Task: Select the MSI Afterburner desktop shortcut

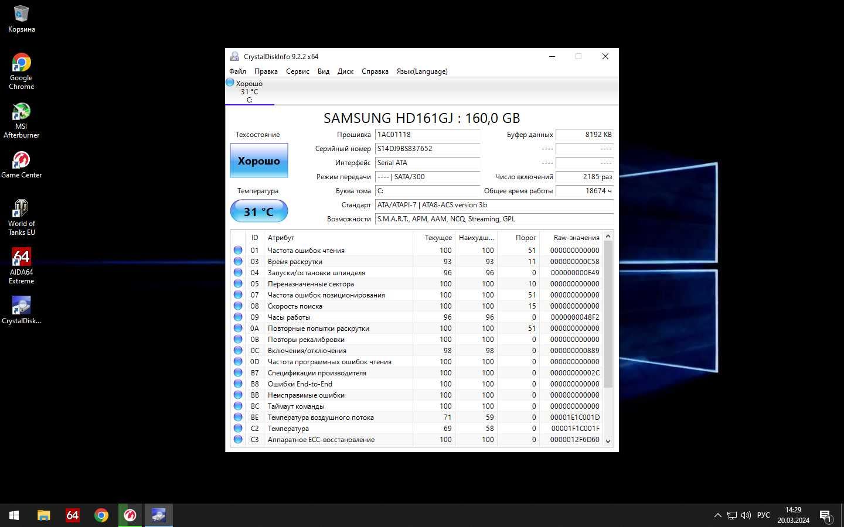Action: (21, 120)
